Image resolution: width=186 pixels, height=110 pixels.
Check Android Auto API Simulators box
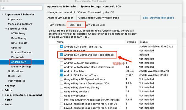(x=62, y=63)
